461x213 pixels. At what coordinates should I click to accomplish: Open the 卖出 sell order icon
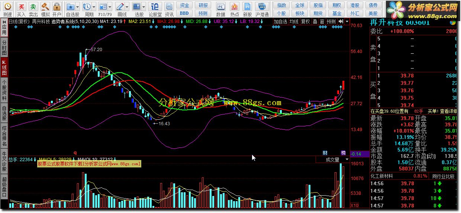pos(33,7)
